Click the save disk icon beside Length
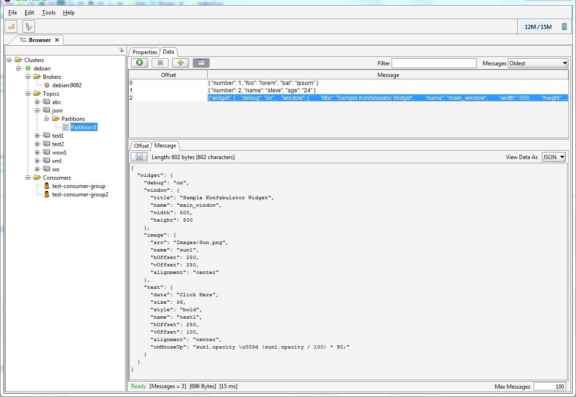576x397 pixels. 139,157
